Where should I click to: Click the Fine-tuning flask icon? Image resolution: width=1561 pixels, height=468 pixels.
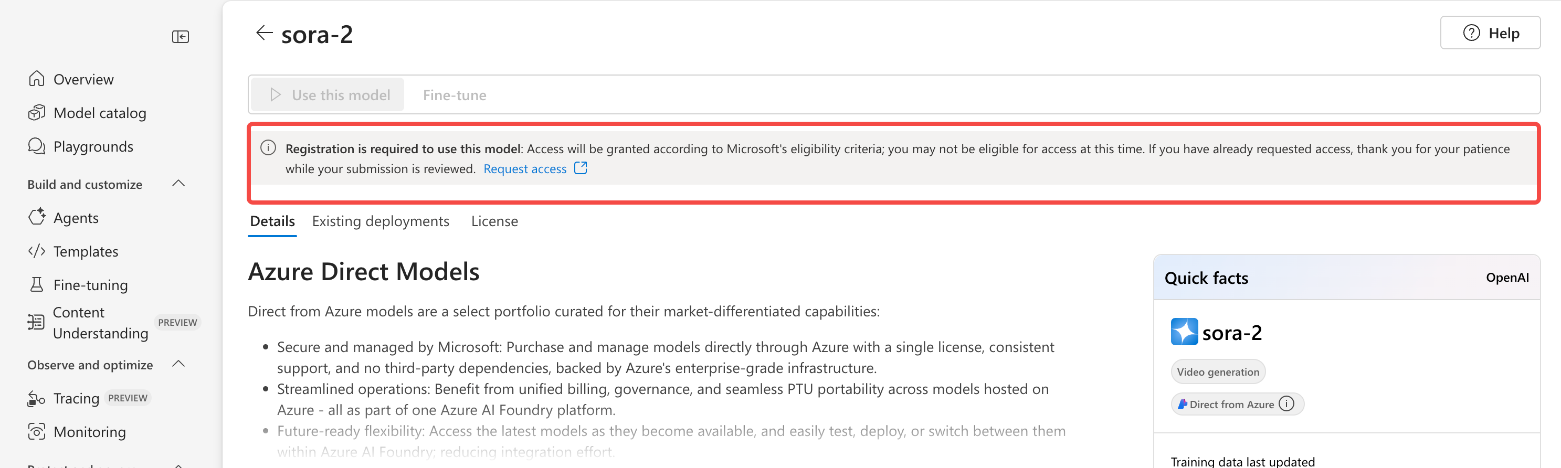pyautogui.click(x=37, y=284)
